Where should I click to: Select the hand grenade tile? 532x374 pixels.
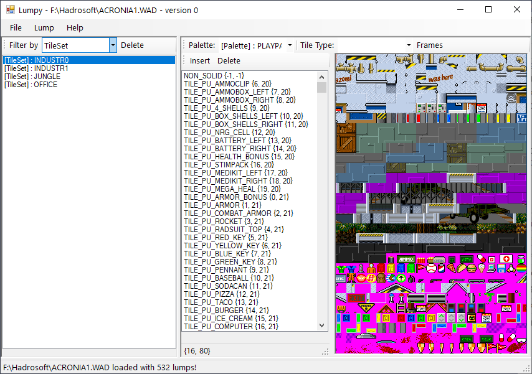[412, 279]
